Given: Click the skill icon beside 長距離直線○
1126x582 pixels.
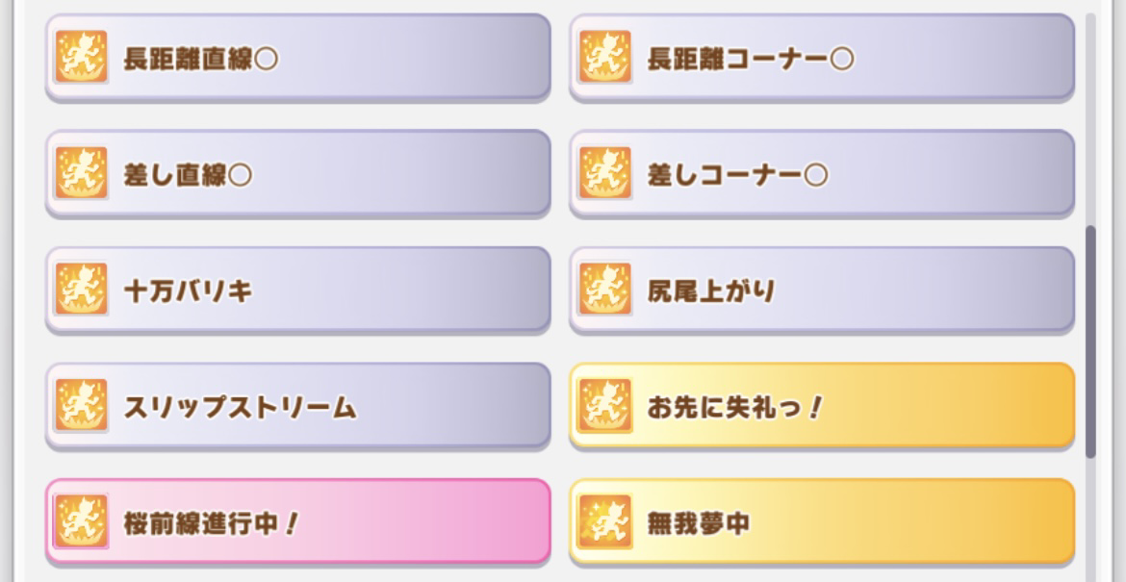Looking at the screenshot, I should click(81, 57).
